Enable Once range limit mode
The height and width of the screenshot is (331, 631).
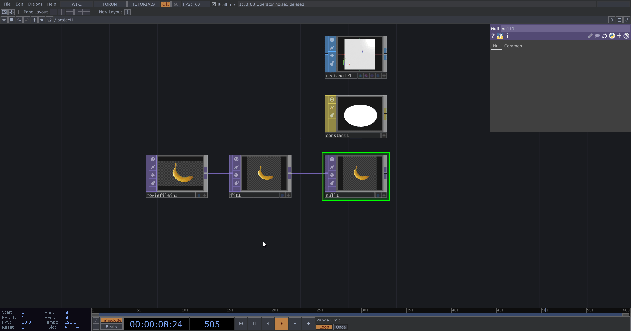click(x=340, y=327)
